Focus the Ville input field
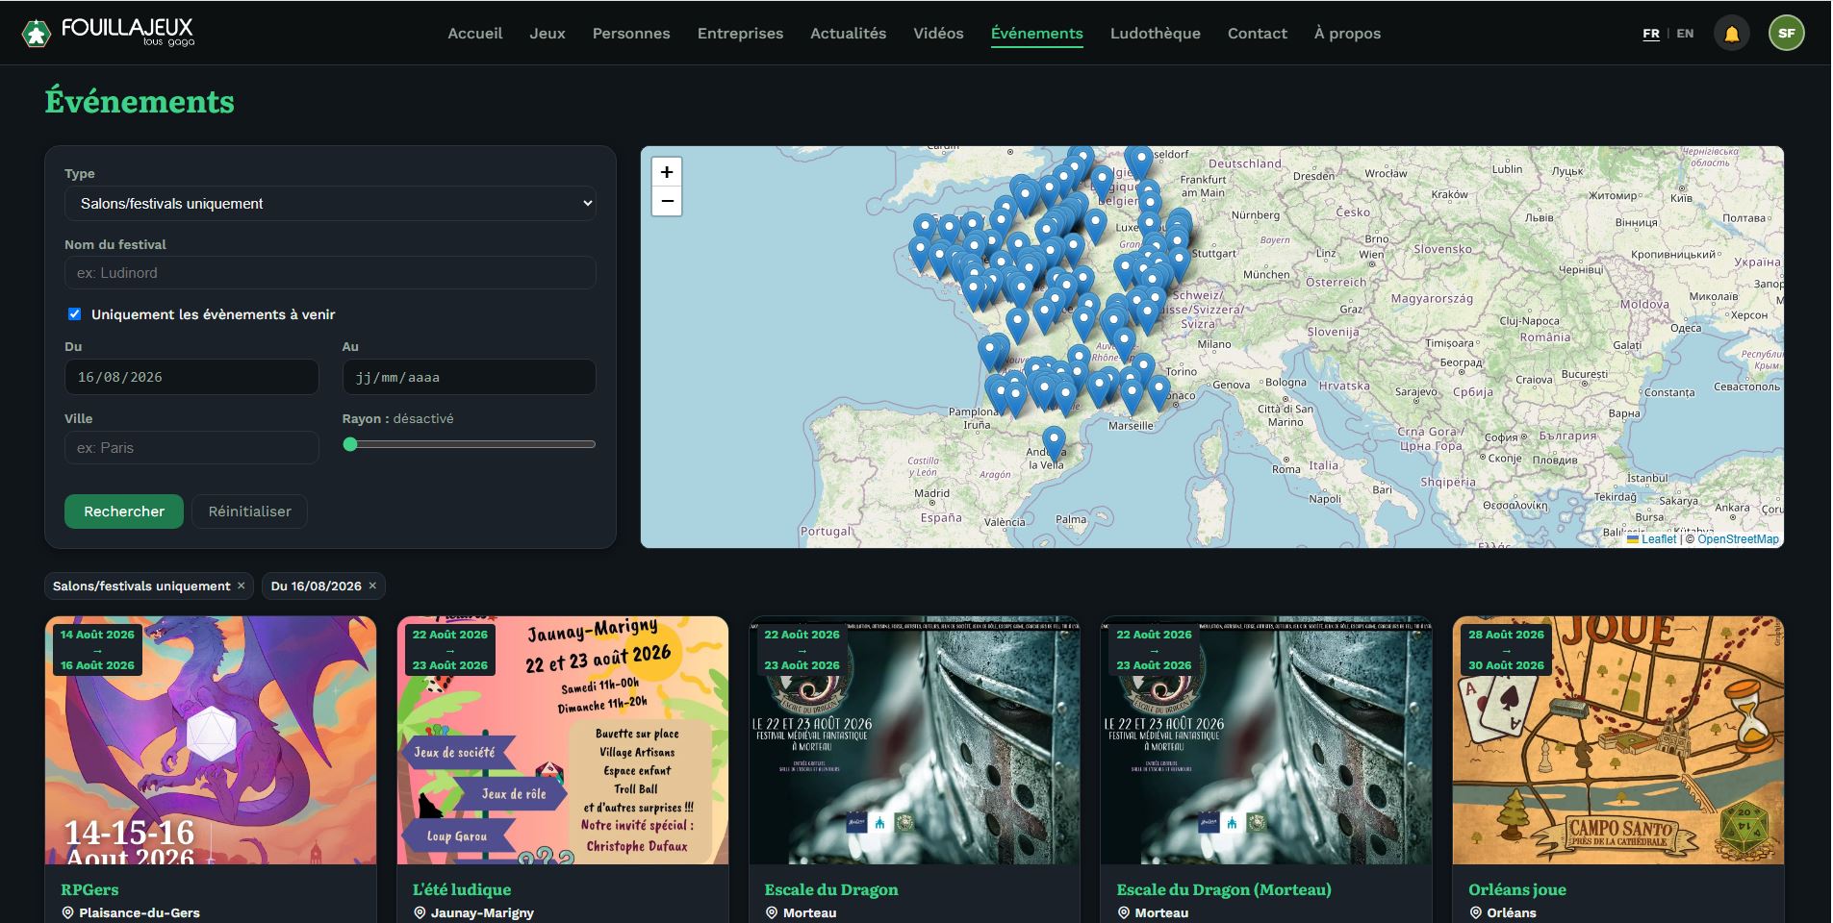The height and width of the screenshot is (923, 1833). pyautogui.click(x=191, y=448)
